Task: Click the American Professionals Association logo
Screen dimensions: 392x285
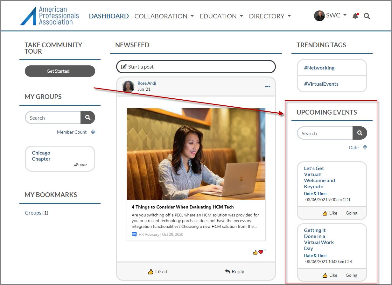Action: pos(49,16)
